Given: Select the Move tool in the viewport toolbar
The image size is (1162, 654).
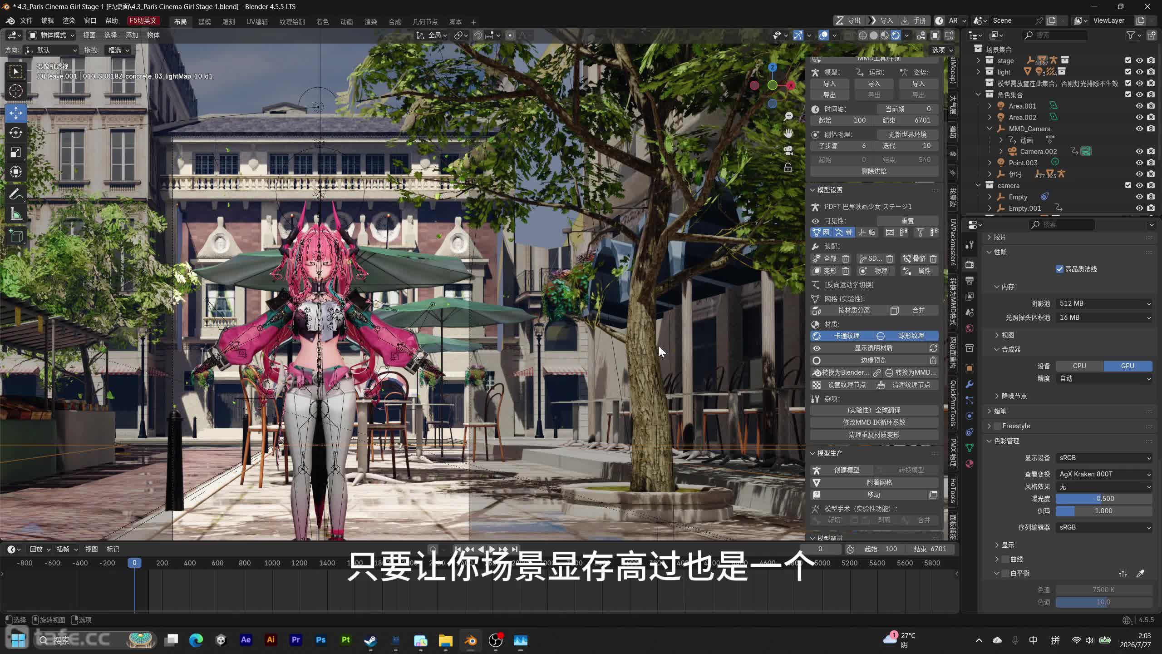Looking at the screenshot, I should [x=16, y=113].
